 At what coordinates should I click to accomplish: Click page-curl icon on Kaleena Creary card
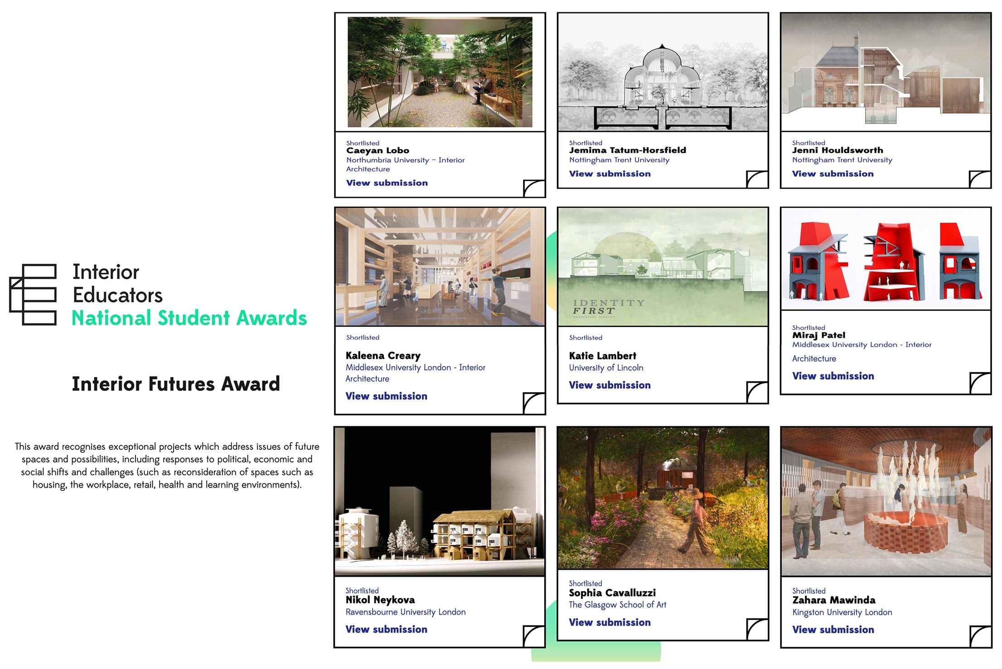[x=533, y=403]
